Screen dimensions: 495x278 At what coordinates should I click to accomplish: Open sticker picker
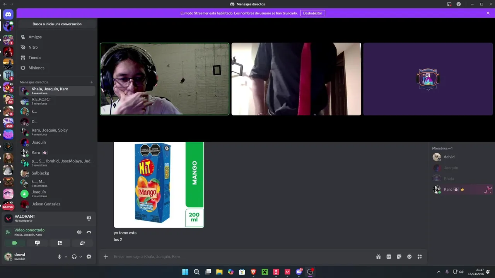point(399,256)
